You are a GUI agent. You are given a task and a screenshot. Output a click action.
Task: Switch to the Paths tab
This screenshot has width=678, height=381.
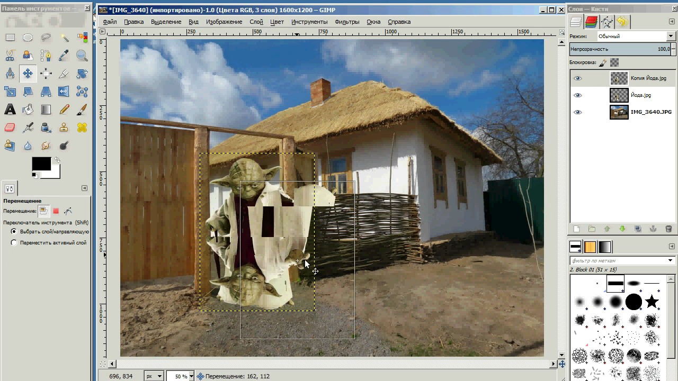pyautogui.click(x=606, y=22)
